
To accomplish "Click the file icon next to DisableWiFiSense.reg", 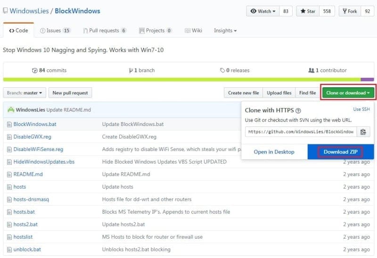I will pyautogui.click(x=9, y=149).
